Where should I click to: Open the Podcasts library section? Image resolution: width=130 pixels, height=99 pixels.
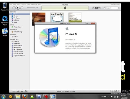coord(16,20)
